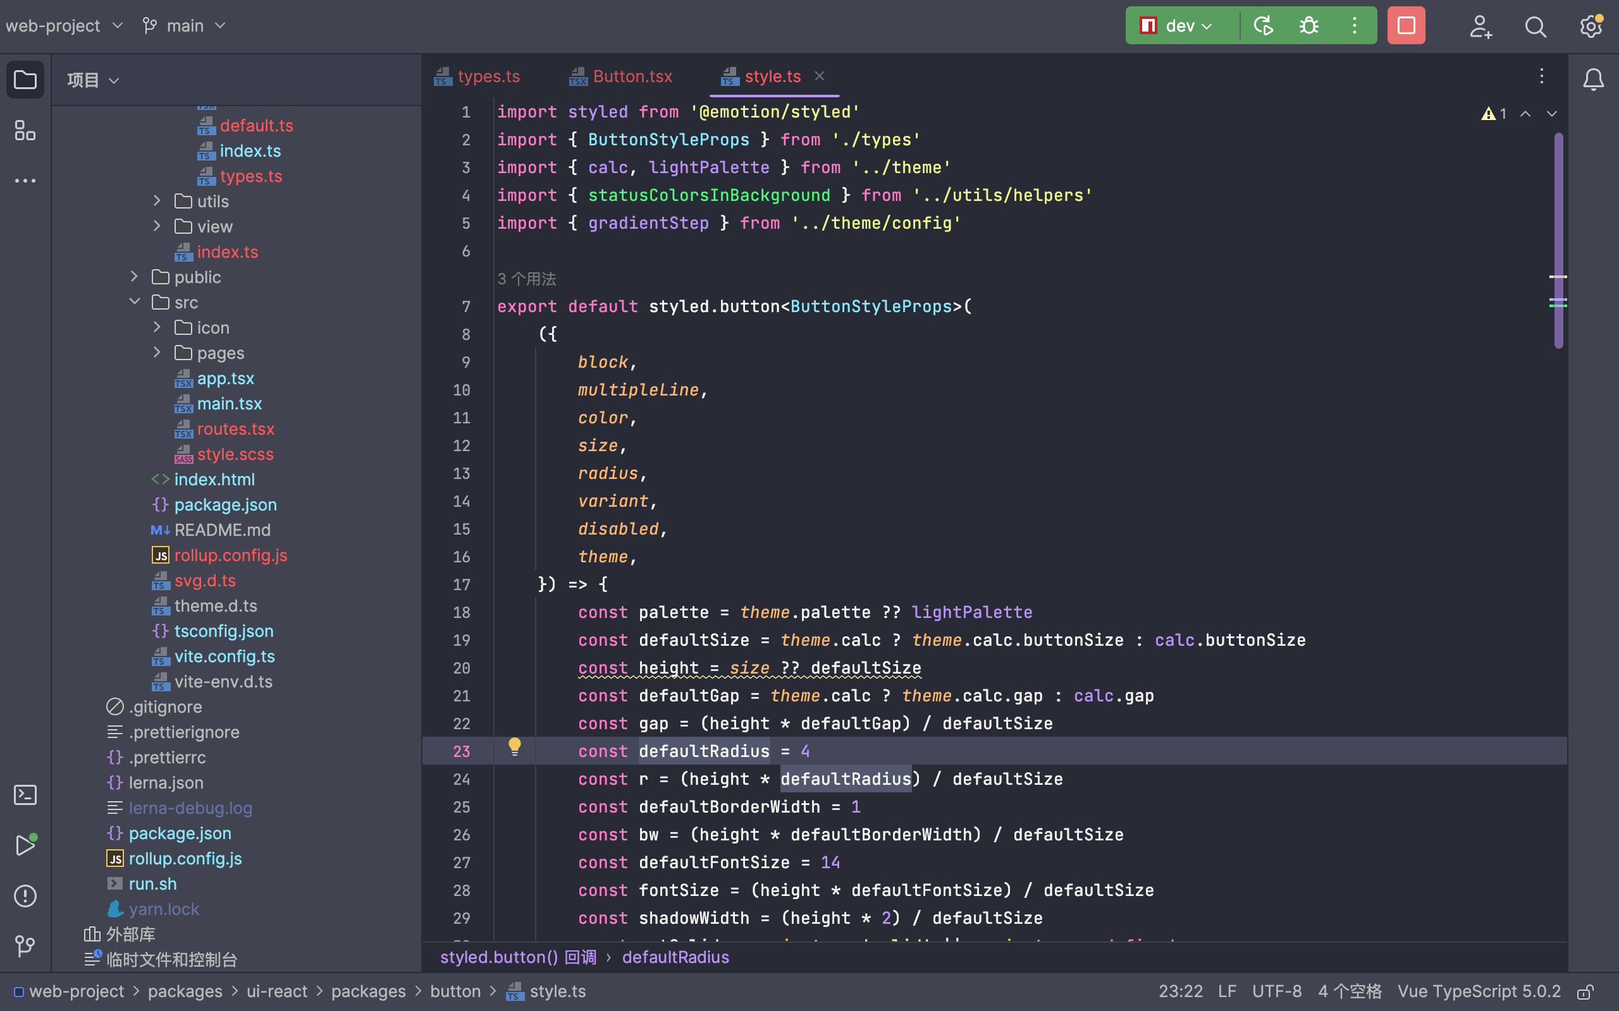
Task: Open Code With Me user icon
Action: tap(1480, 26)
